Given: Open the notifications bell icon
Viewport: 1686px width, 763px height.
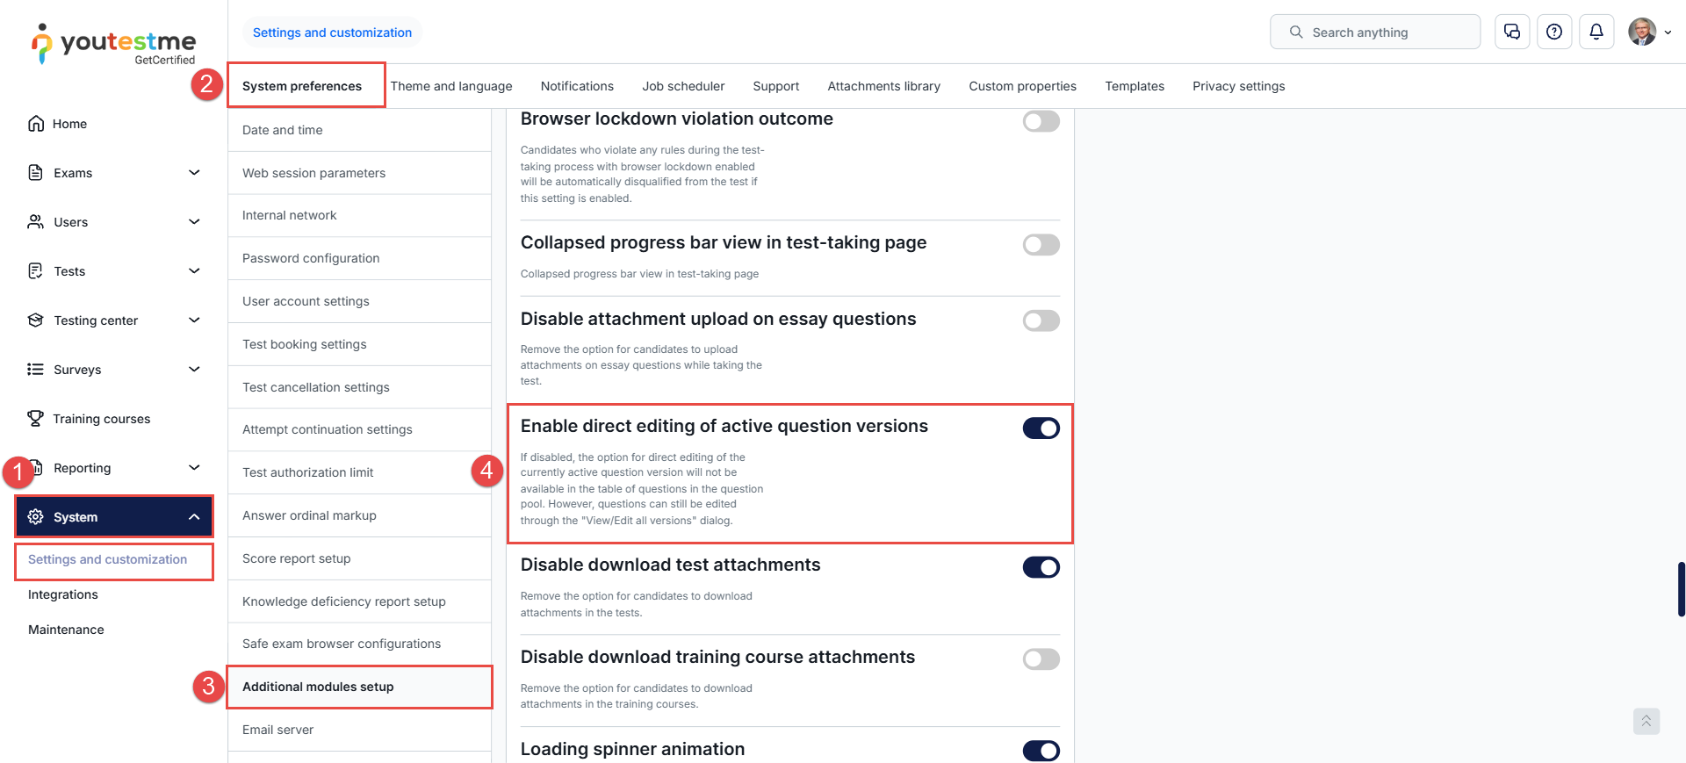Looking at the screenshot, I should pyautogui.click(x=1596, y=32).
